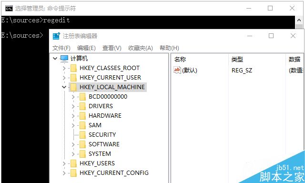Screen dimensions: 305x183
Task: Click the HKEY_CLASSES_ROOT folder icon
Action: tap(73, 68)
